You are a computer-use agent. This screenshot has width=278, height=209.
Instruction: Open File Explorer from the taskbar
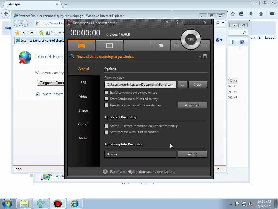click(x=24, y=204)
